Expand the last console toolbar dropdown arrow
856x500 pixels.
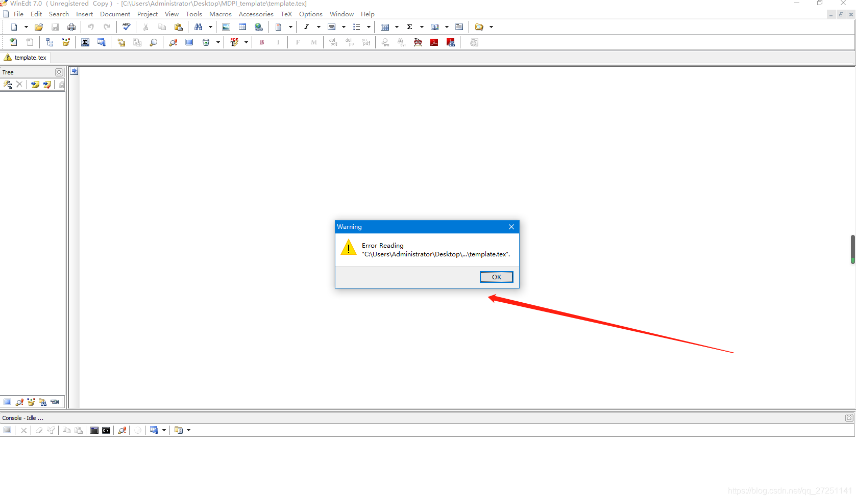coord(188,430)
